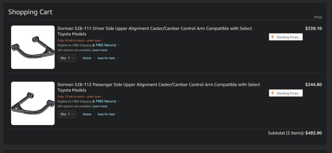Viewport: 332px width, 153px height.
Task: Open Dorman 528-112 Passenger Side product title
Action: (x=159, y=87)
